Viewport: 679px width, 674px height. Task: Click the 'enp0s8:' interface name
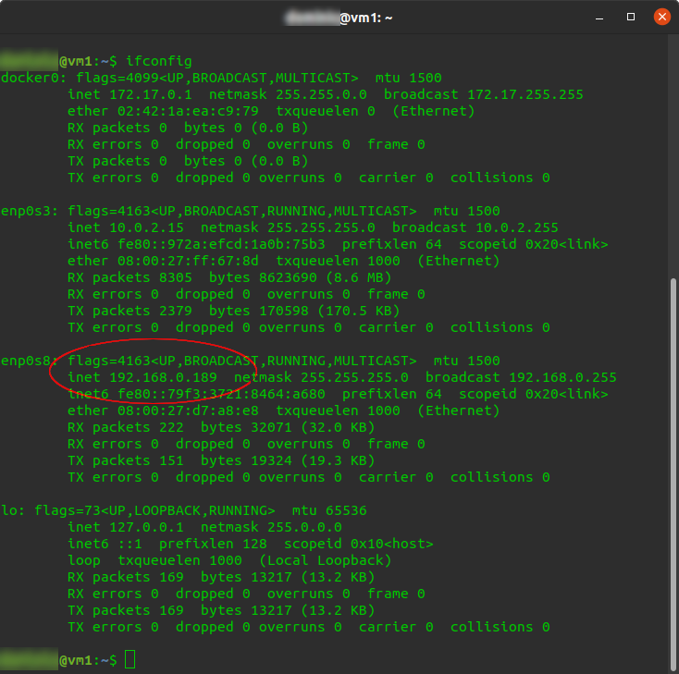click(x=30, y=361)
